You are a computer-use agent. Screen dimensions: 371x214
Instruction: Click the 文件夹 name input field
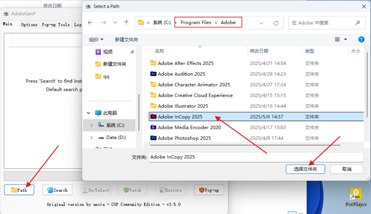pos(256,157)
